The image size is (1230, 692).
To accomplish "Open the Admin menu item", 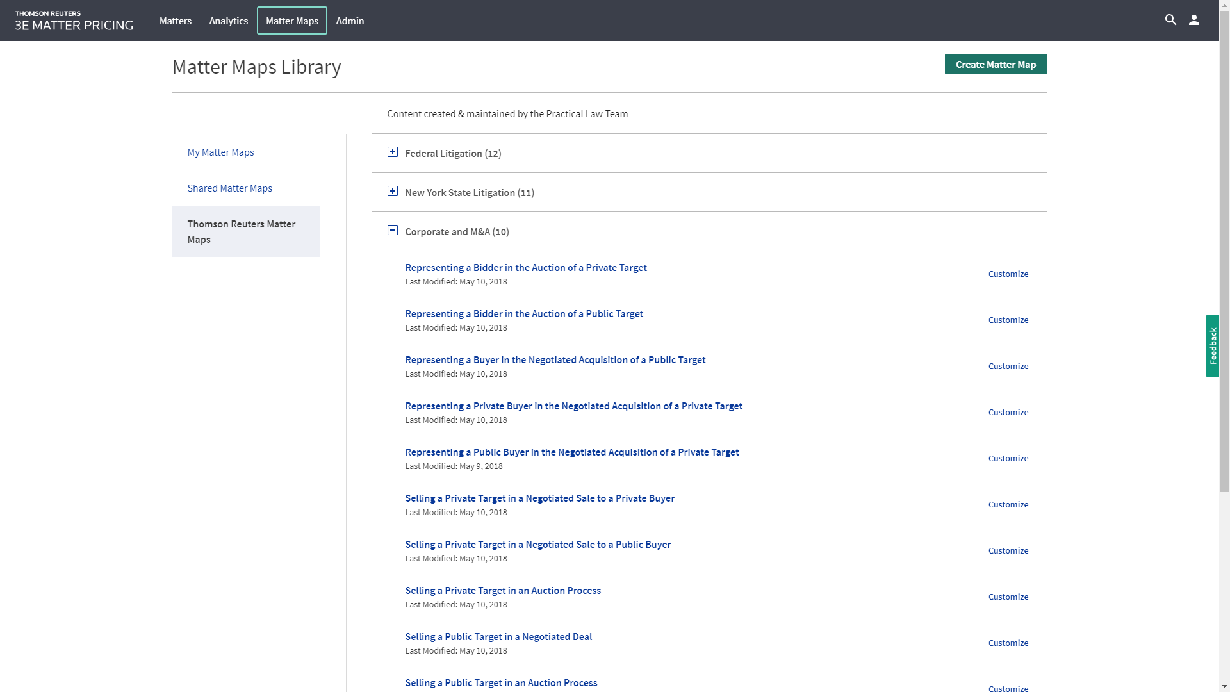I will point(350,21).
